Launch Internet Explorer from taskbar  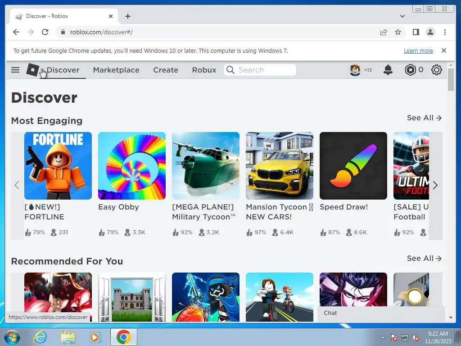click(x=40, y=337)
